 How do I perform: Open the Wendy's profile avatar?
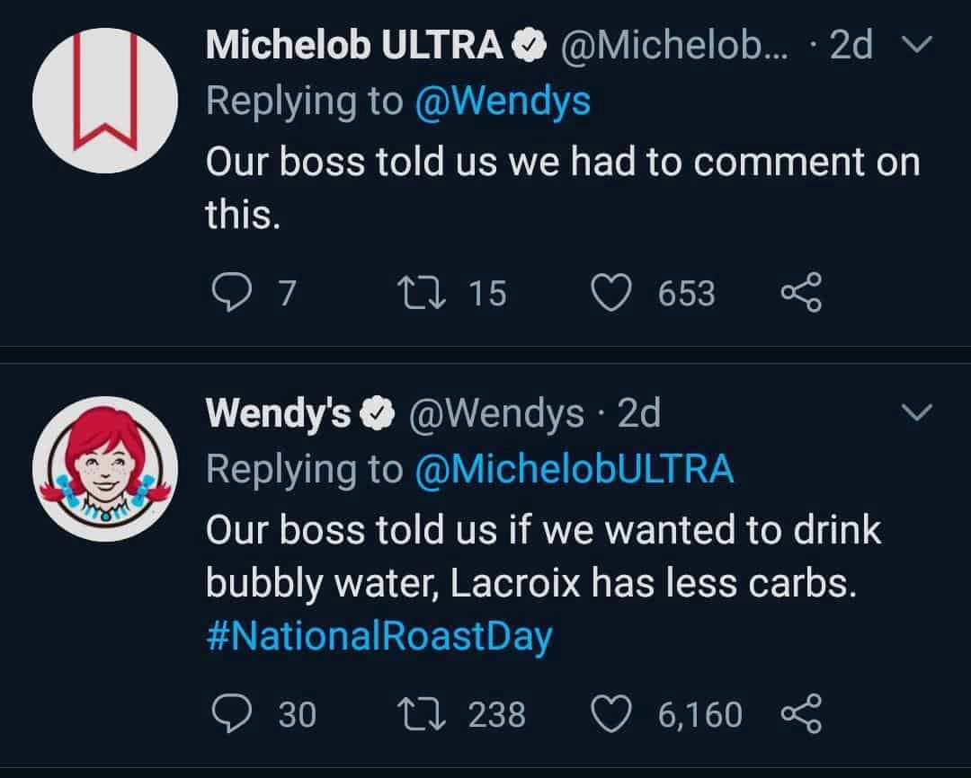pyautogui.click(x=102, y=467)
